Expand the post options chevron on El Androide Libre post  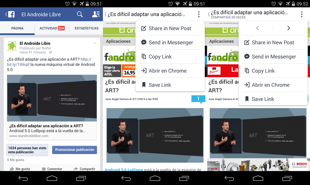click(x=95, y=43)
